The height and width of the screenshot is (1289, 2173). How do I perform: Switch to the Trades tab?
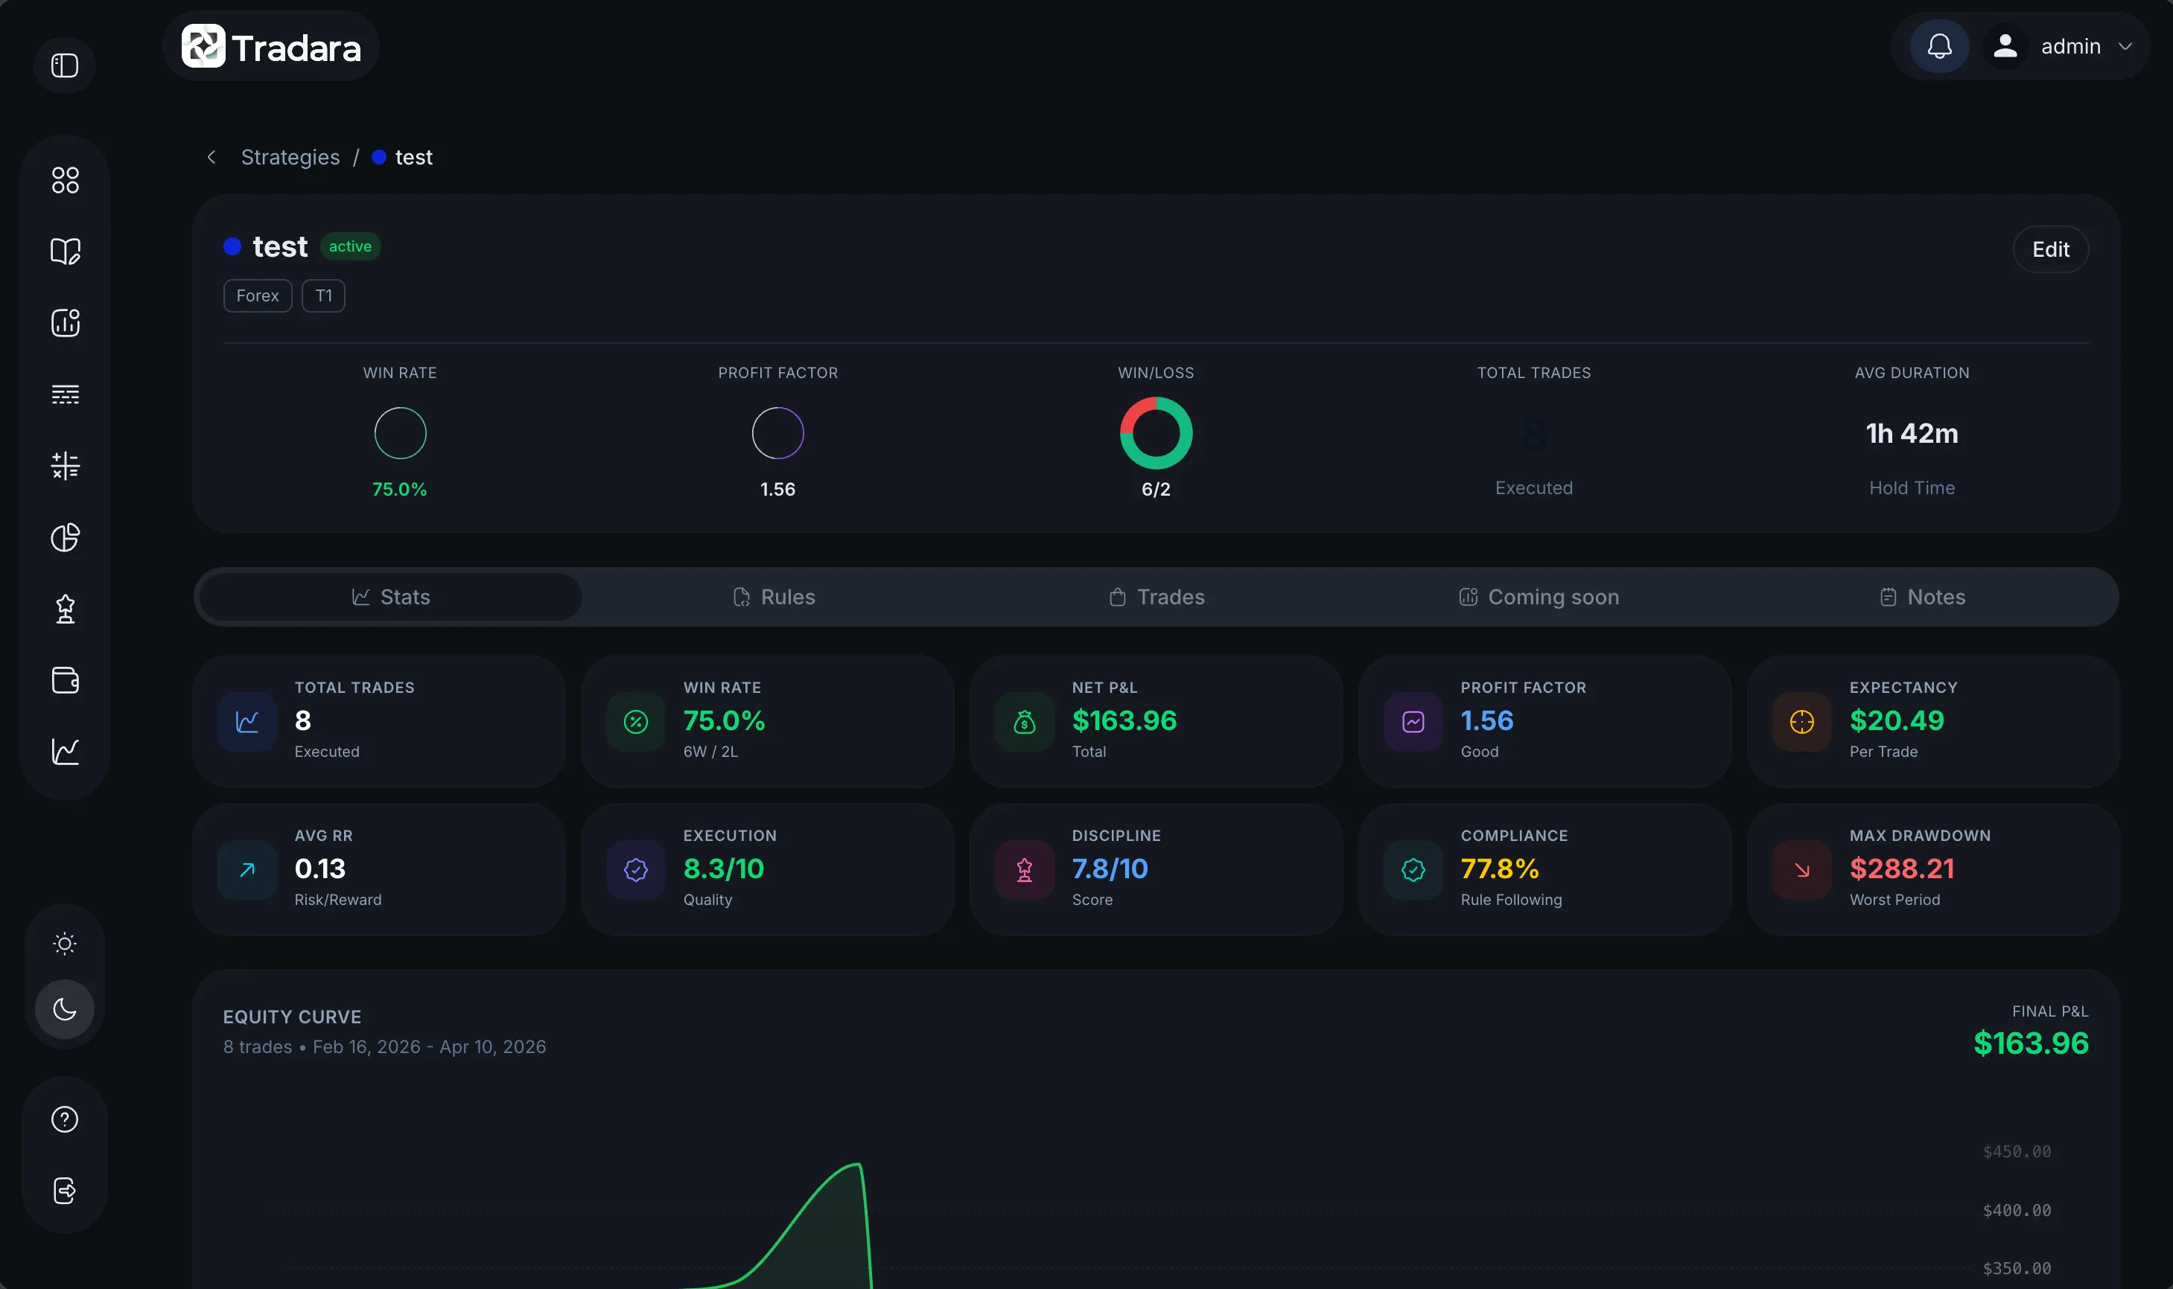[x=1157, y=597]
